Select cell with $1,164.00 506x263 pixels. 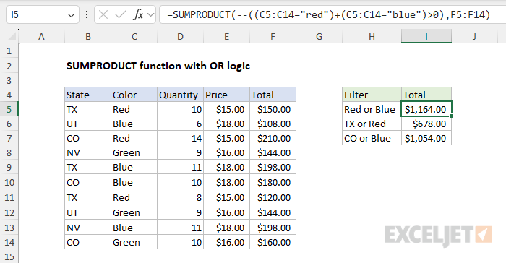pyautogui.click(x=426, y=109)
